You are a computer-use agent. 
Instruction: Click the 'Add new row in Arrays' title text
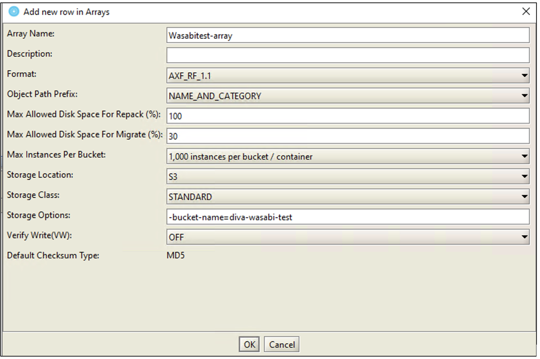point(67,12)
